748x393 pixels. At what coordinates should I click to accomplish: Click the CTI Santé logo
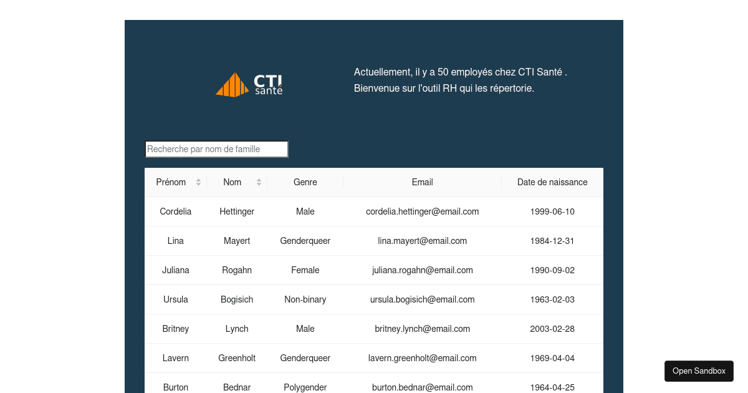pos(249,84)
